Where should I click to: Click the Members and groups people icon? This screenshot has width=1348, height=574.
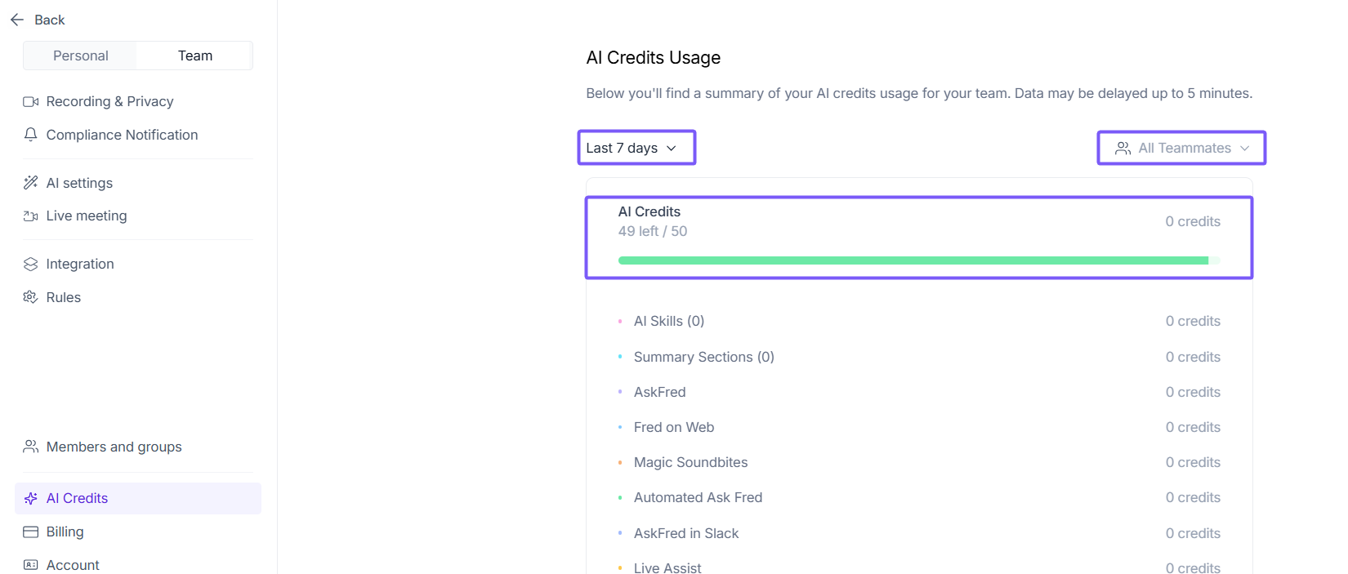click(31, 447)
